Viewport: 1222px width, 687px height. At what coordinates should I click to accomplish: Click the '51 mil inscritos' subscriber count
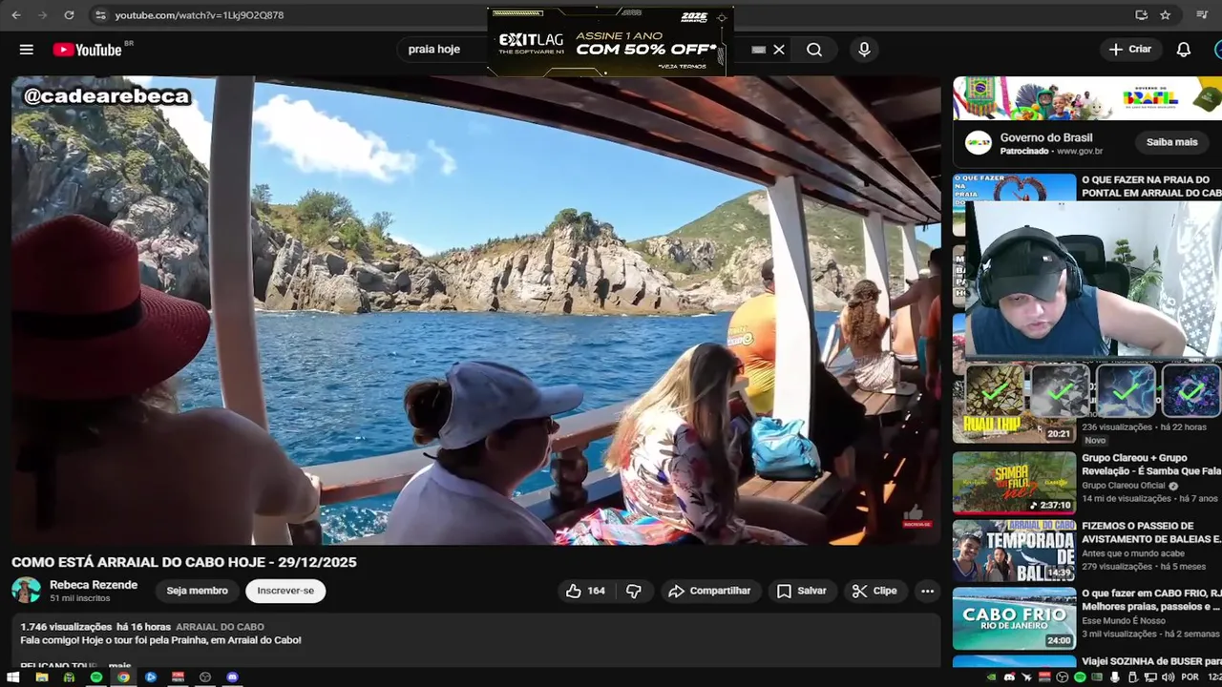[x=80, y=598]
